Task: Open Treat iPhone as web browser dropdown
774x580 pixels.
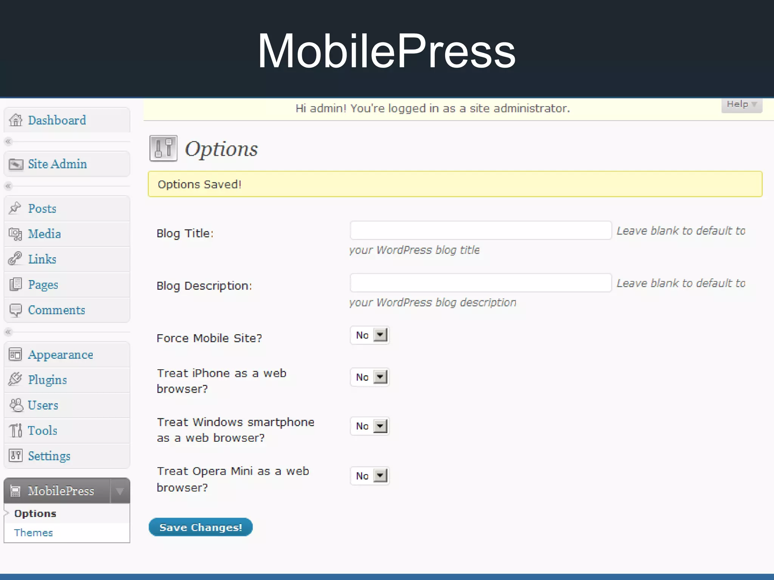Action: point(370,377)
